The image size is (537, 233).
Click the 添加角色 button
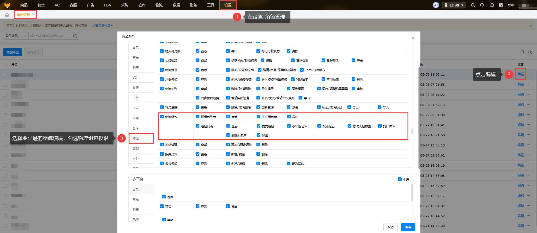tap(12, 52)
